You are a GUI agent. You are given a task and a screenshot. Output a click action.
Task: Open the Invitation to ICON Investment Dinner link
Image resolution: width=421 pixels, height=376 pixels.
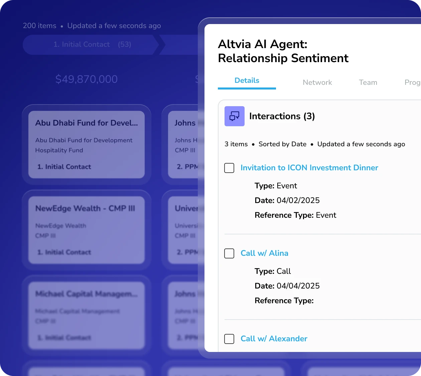coord(309,168)
